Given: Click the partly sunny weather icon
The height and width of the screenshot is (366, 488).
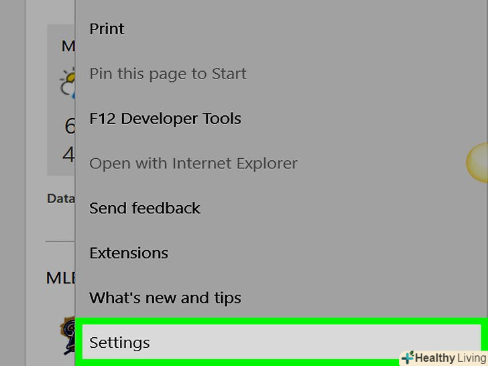Looking at the screenshot, I should point(68,84).
